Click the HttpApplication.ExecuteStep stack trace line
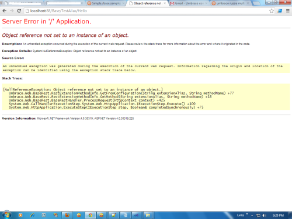The image size is (292, 219). (x=106, y=107)
